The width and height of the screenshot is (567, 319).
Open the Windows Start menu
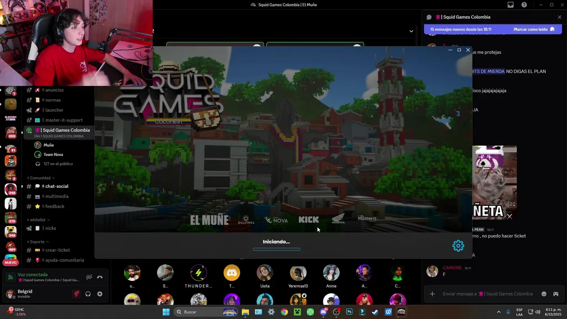pyautogui.click(x=166, y=312)
